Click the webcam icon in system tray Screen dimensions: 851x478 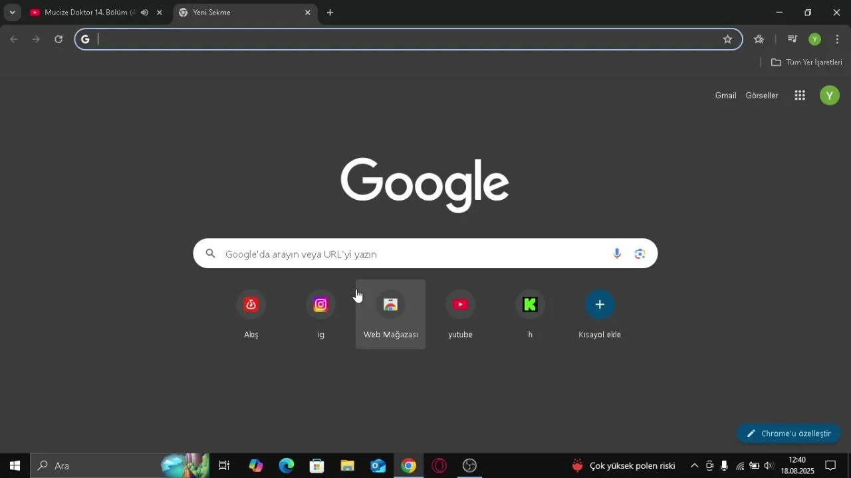pyautogui.click(x=709, y=466)
